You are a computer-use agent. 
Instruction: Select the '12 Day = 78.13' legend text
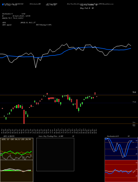pos(10,5)
